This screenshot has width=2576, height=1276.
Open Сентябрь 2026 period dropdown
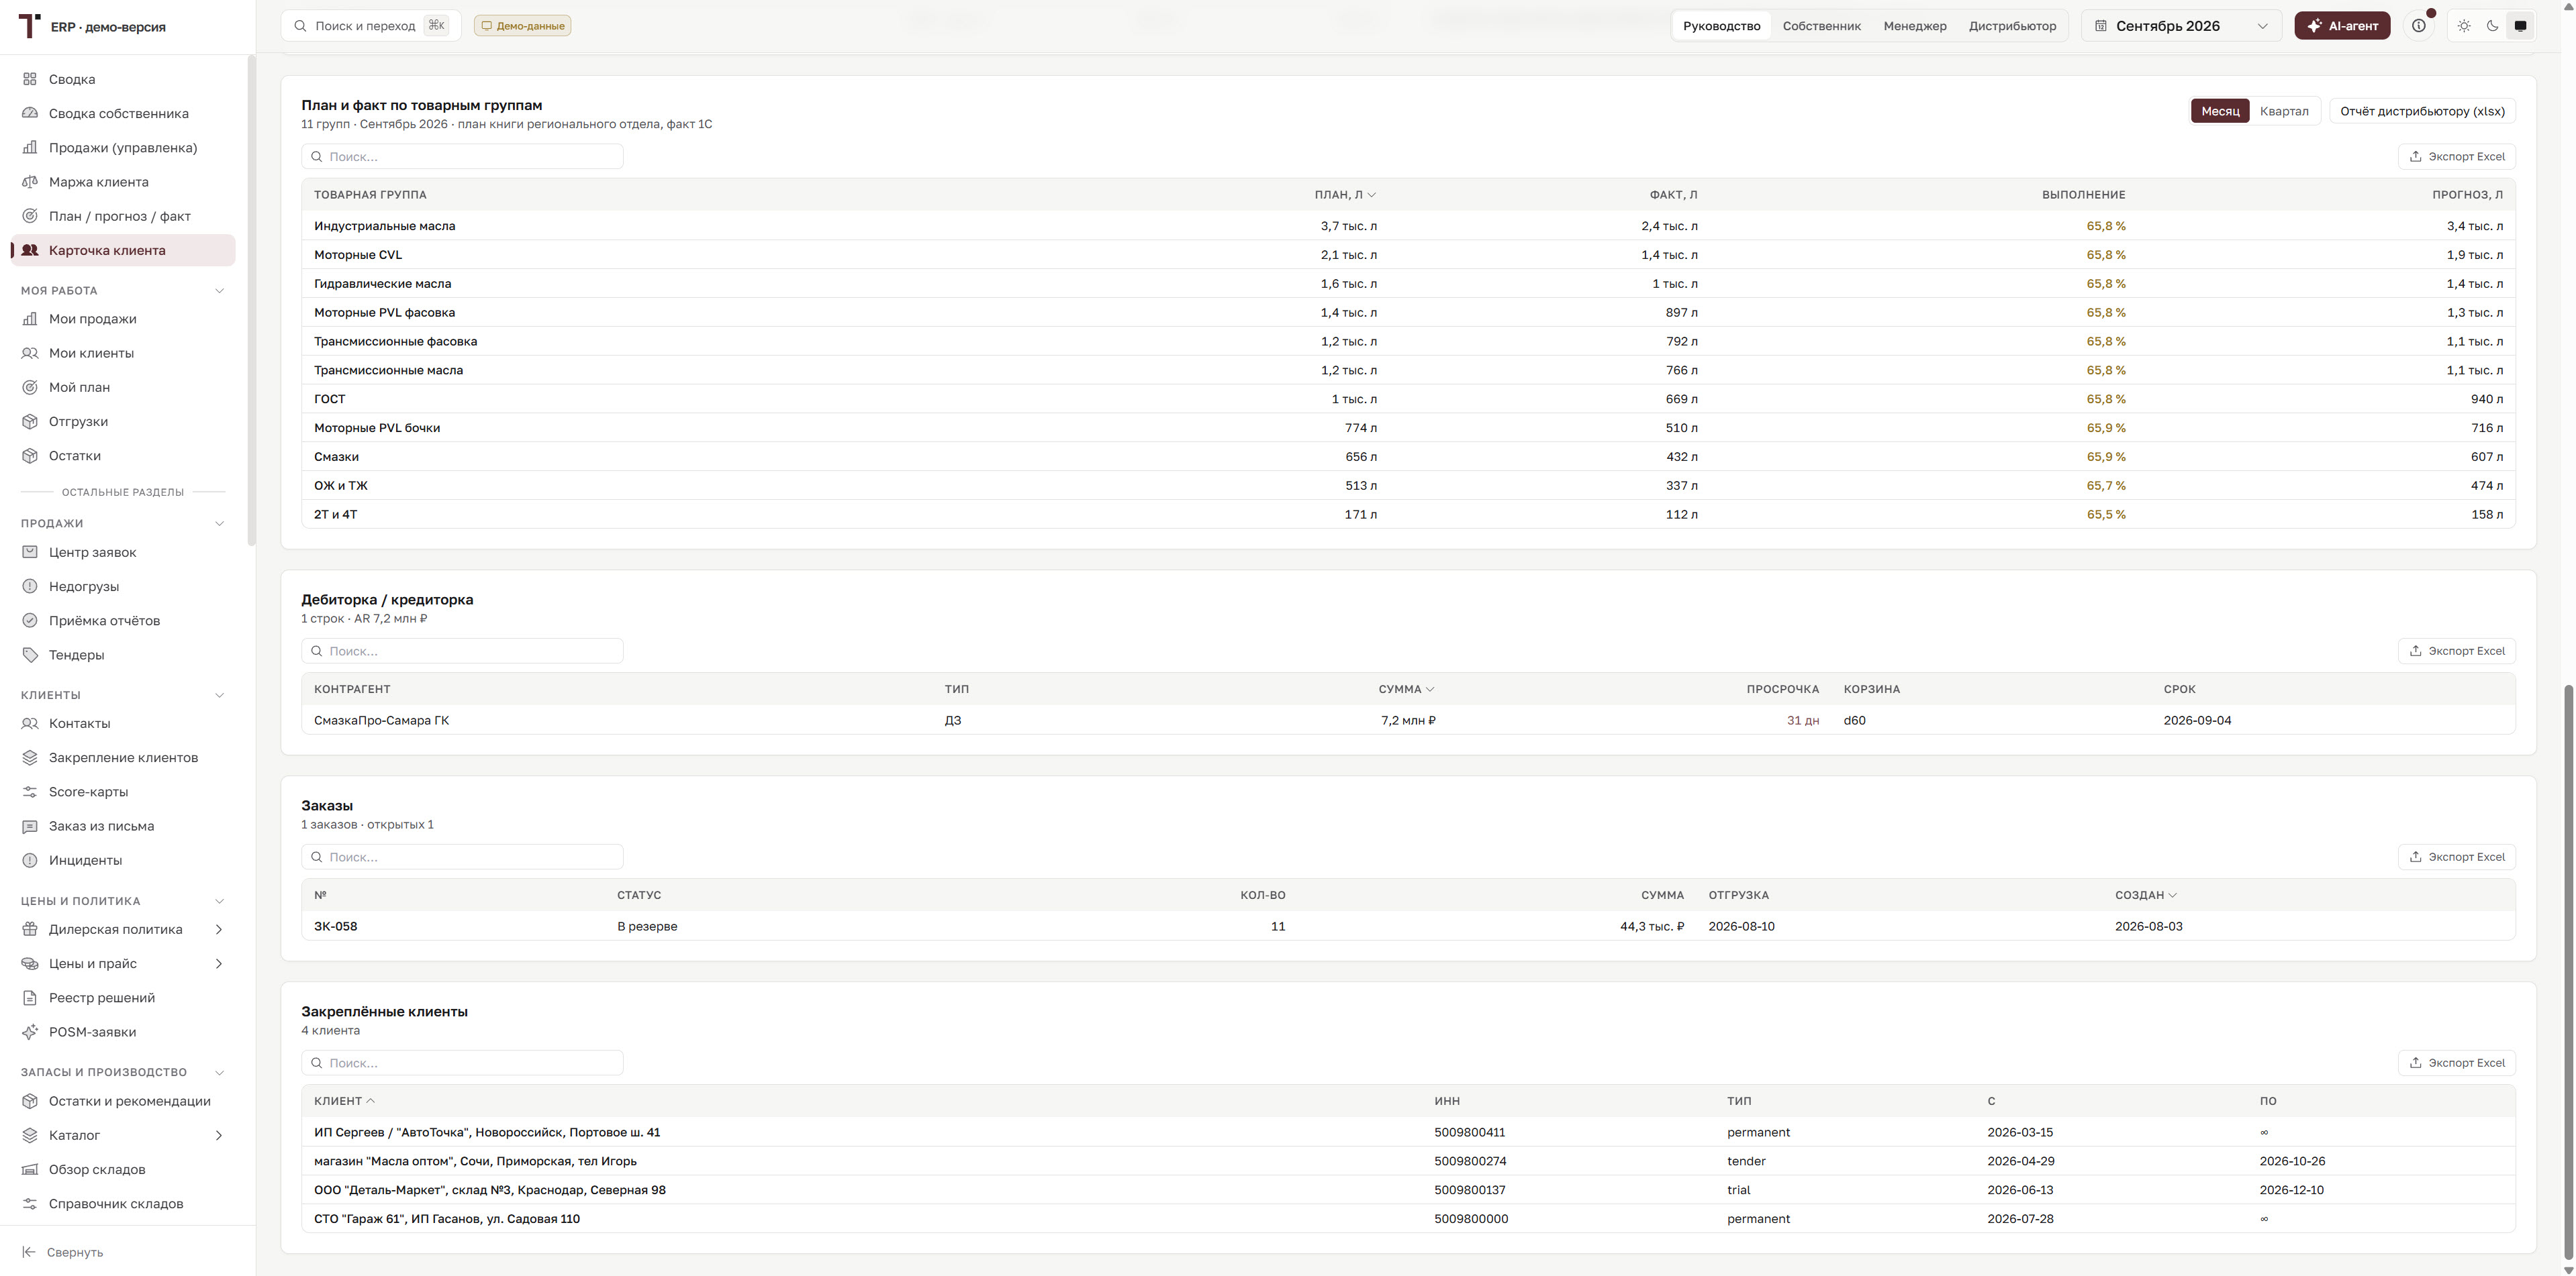click(x=2181, y=26)
